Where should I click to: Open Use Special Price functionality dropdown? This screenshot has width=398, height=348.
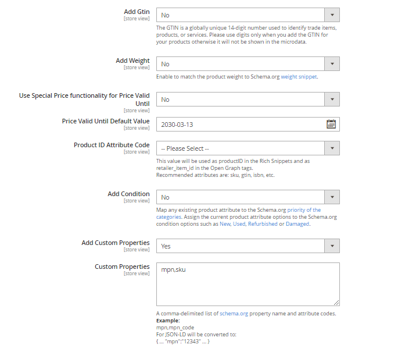click(241, 100)
